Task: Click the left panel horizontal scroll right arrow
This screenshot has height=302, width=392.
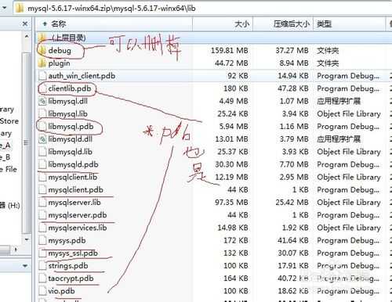Action: point(16,250)
